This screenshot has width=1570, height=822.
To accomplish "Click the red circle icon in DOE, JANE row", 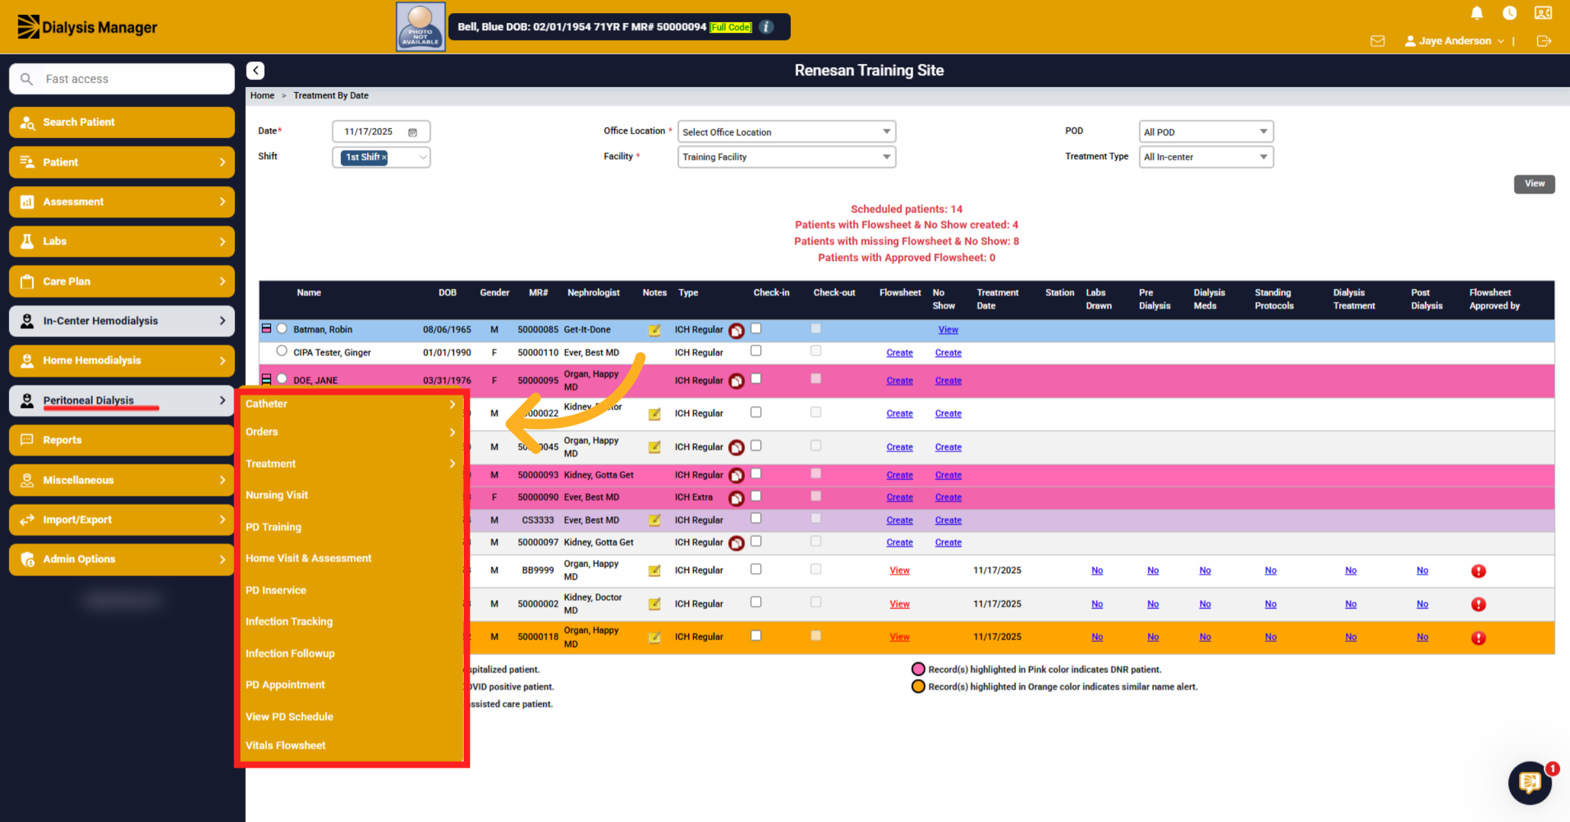I will [x=736, y=381].
